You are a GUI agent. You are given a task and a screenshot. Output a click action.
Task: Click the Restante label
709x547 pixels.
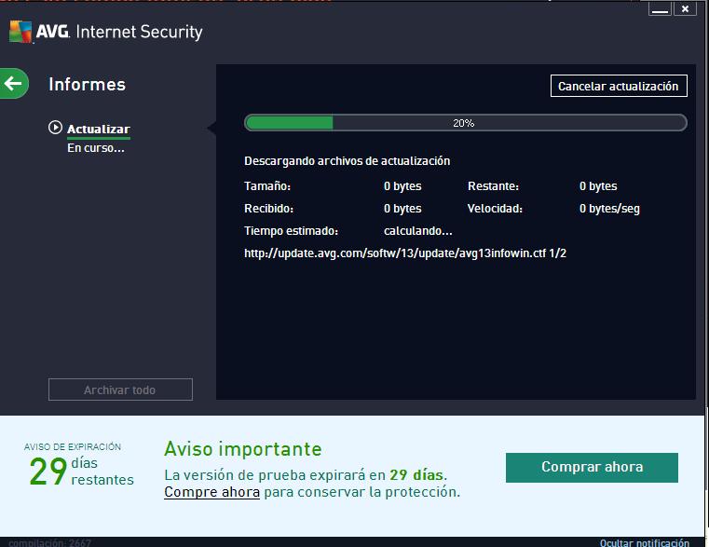pos(493,186)
